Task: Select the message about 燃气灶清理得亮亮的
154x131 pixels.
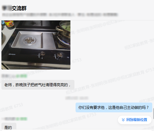Action: (x=38, y=85)
